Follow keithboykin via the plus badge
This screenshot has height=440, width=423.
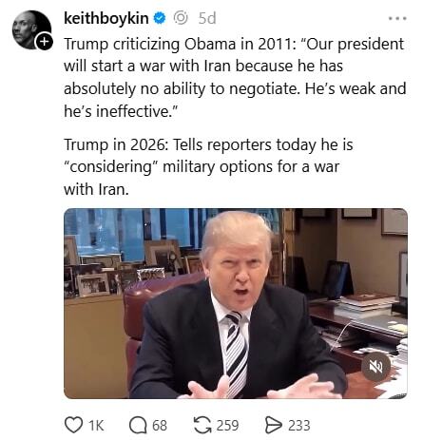point(45,41)
